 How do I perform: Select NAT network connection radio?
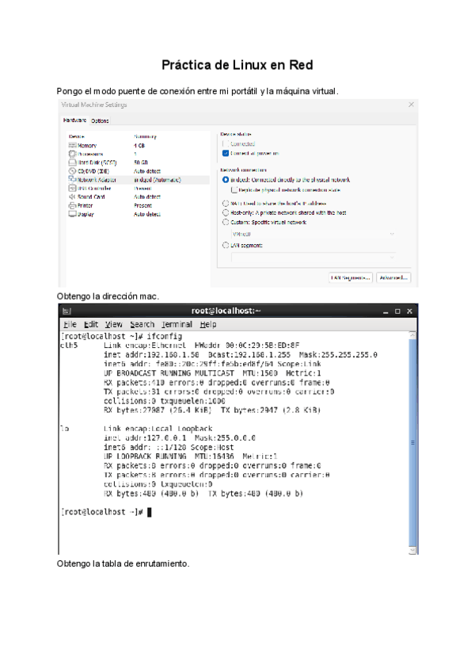point(226,204)
